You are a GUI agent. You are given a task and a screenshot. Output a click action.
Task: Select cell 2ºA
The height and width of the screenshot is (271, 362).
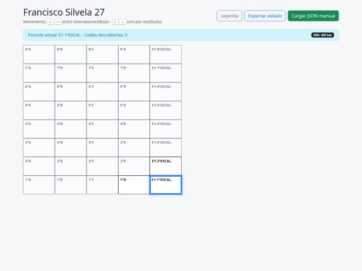tap(39, 167)
